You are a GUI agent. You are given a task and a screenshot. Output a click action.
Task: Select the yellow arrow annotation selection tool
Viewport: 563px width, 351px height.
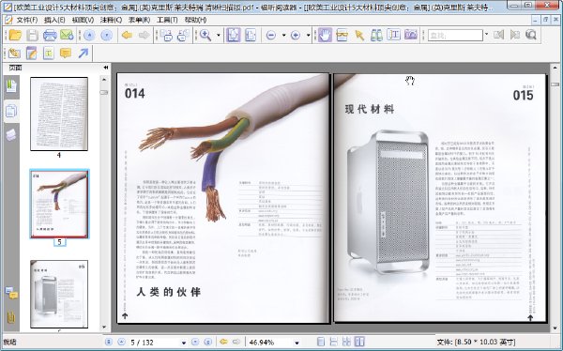point(359,35)
